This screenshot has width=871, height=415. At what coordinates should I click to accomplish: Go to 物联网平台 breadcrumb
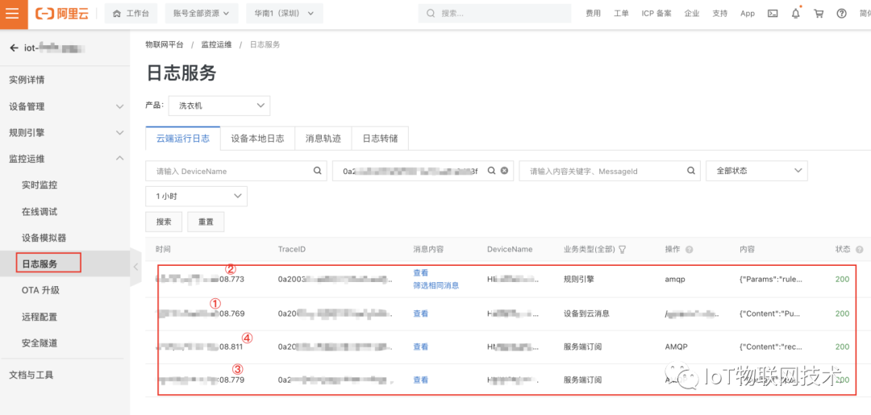(165, 44)
